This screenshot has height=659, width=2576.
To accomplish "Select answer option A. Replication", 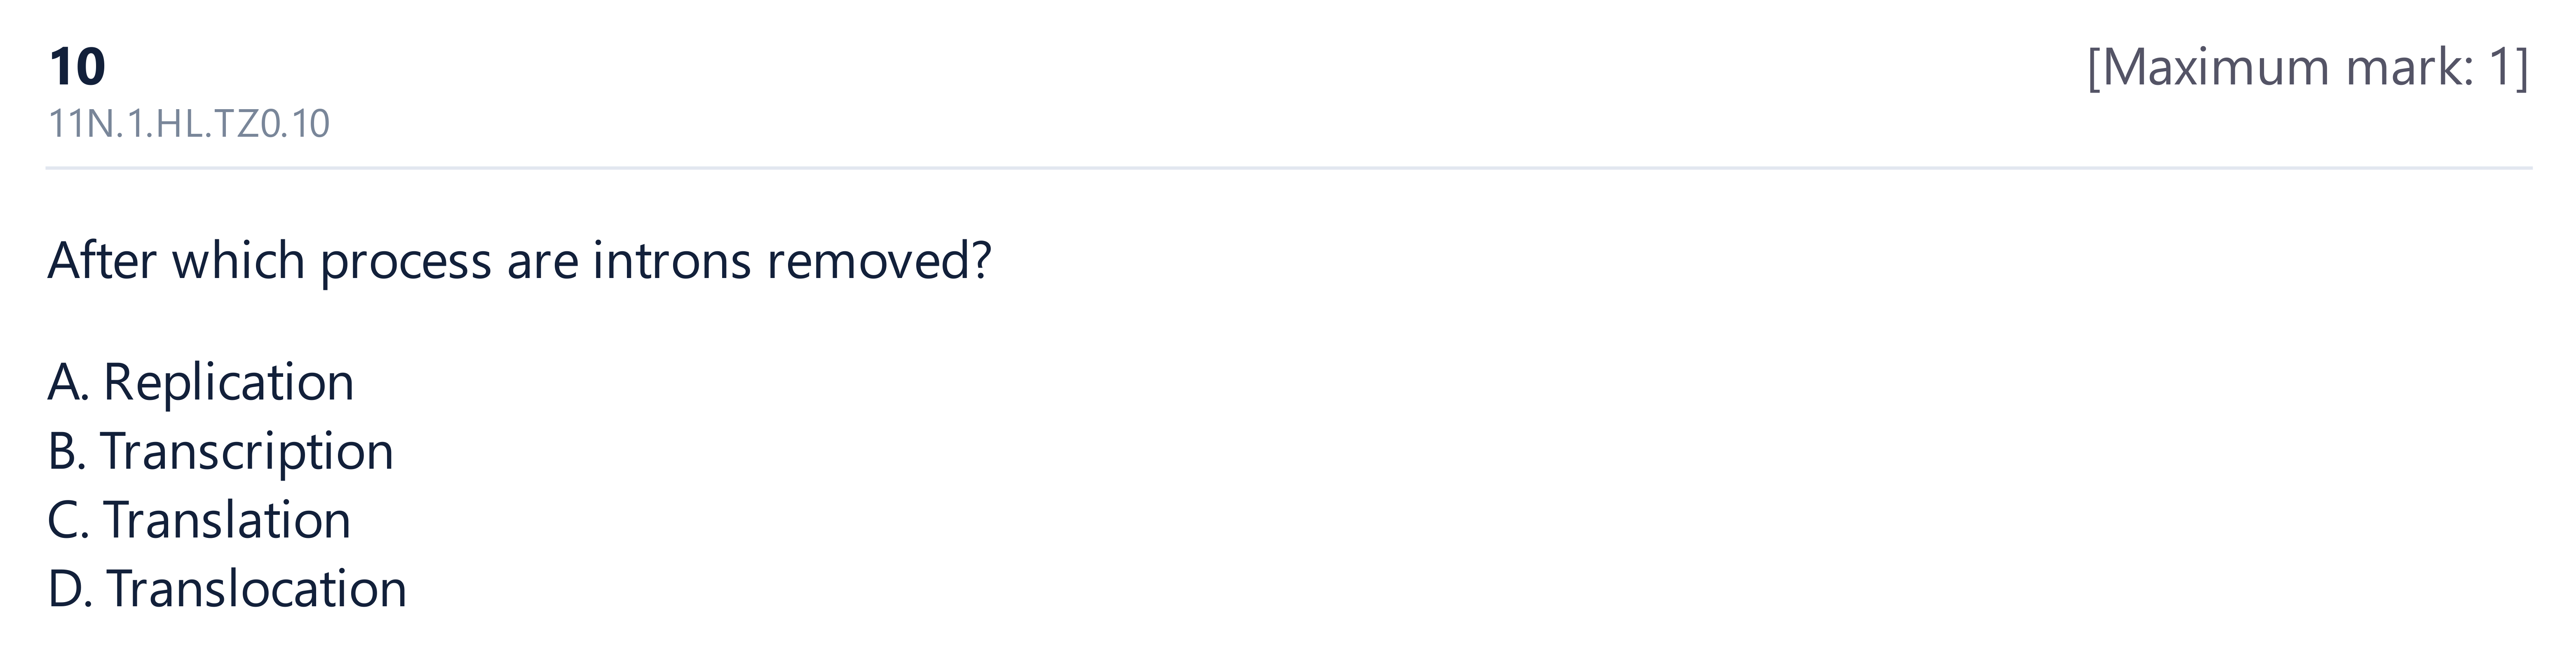I will 201,382.
